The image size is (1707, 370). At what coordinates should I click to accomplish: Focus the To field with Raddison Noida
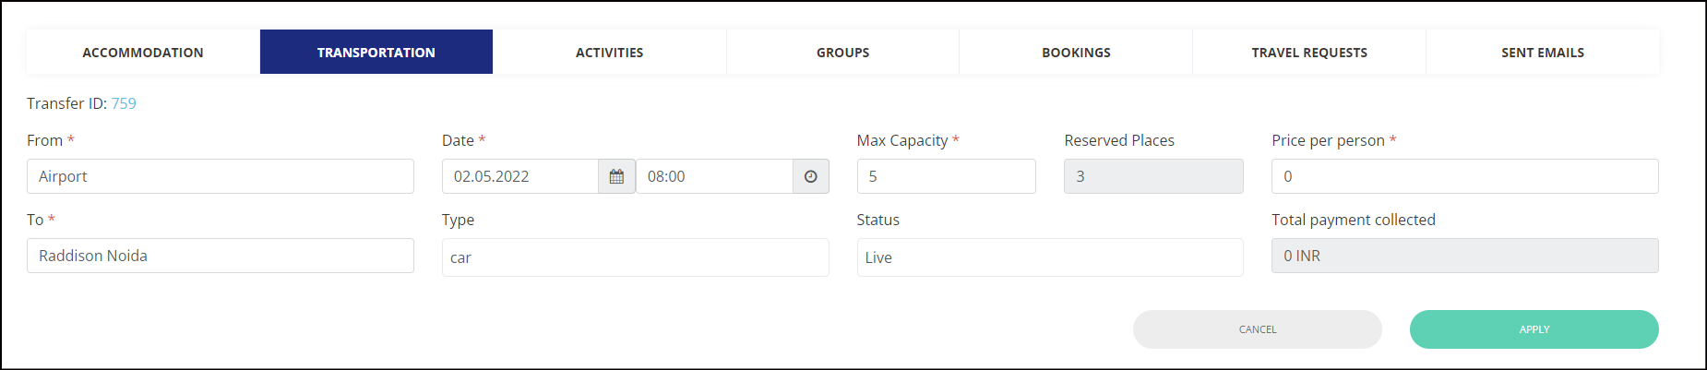click(221, 256)
